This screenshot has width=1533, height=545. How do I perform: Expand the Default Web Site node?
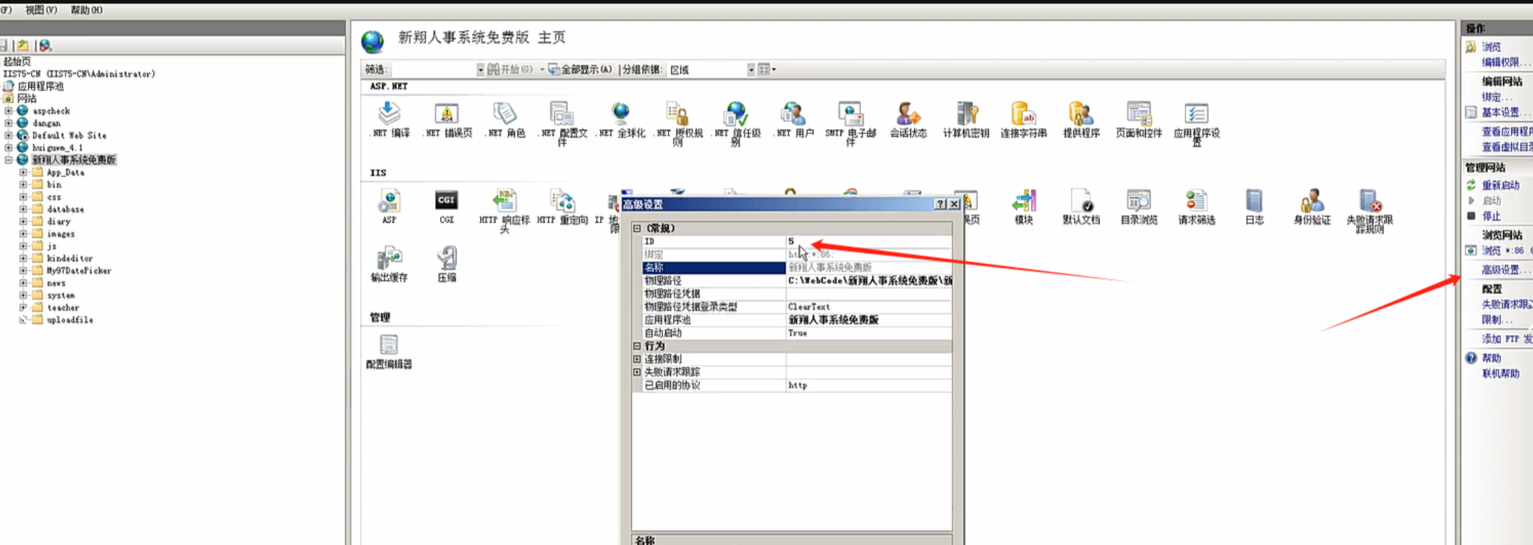[x=8, y=135]
